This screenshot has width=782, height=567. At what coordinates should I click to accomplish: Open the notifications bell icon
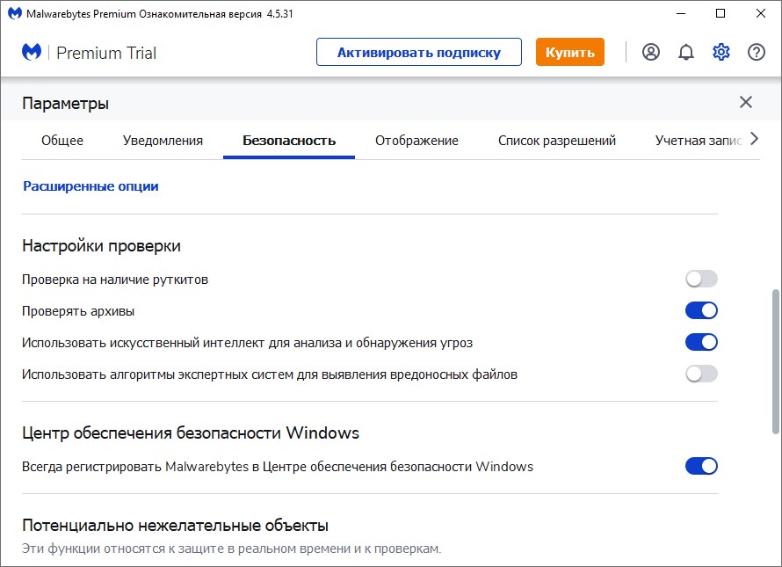point(686,52)
